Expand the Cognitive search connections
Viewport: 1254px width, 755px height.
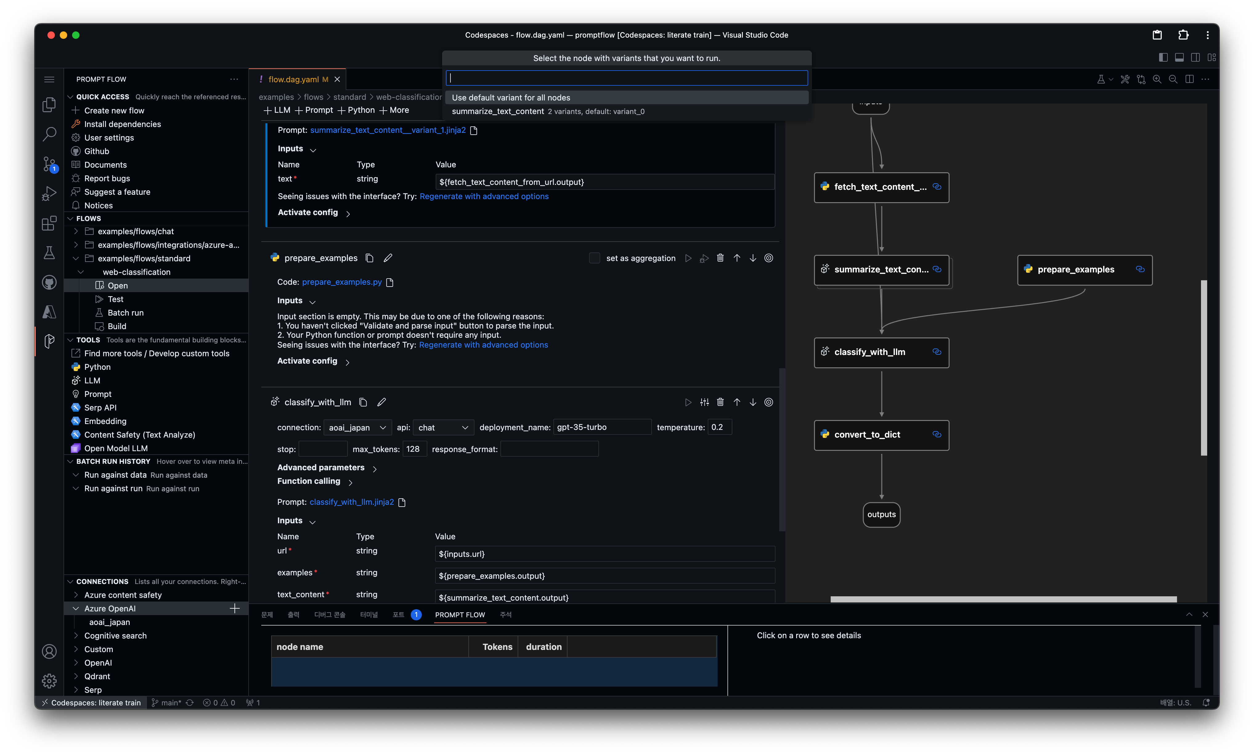(76, 636)
